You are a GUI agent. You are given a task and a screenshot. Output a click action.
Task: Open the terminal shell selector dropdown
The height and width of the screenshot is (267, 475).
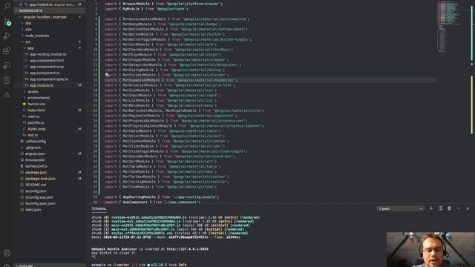400,208
